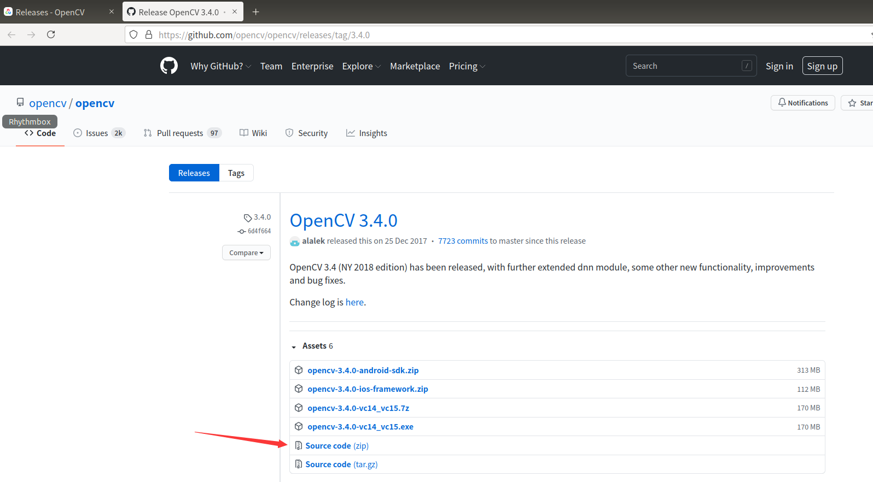Download opencv-3.4.0-vc14_vc15.7z
Viewport: 873px width, 482px height.
click(x=358, y=408)
